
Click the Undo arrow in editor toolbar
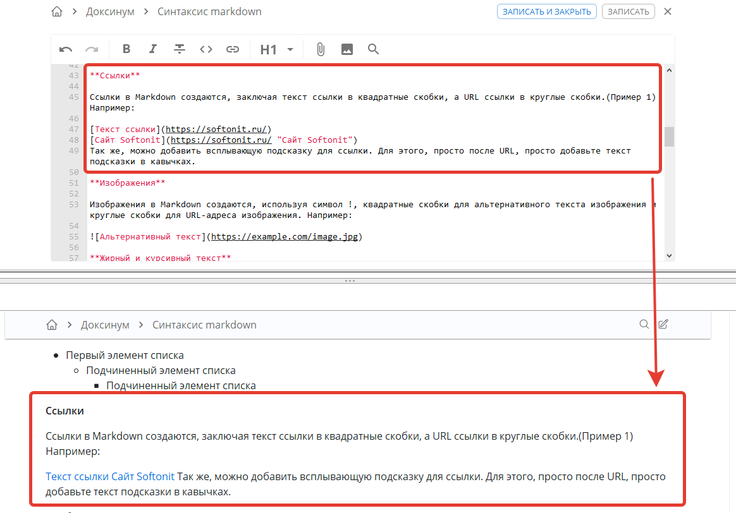[x=66, y=49]
